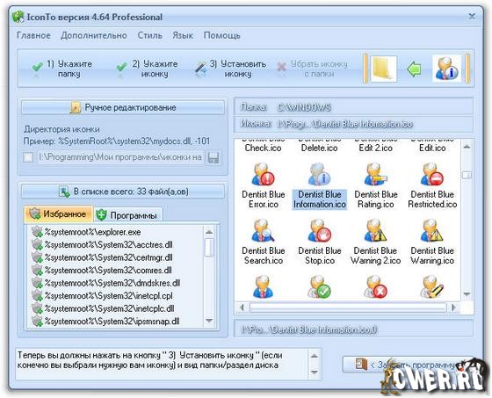Click the 'Закрыть программу' button
This screenshot has width=492, height=398.
pos(407,365)
